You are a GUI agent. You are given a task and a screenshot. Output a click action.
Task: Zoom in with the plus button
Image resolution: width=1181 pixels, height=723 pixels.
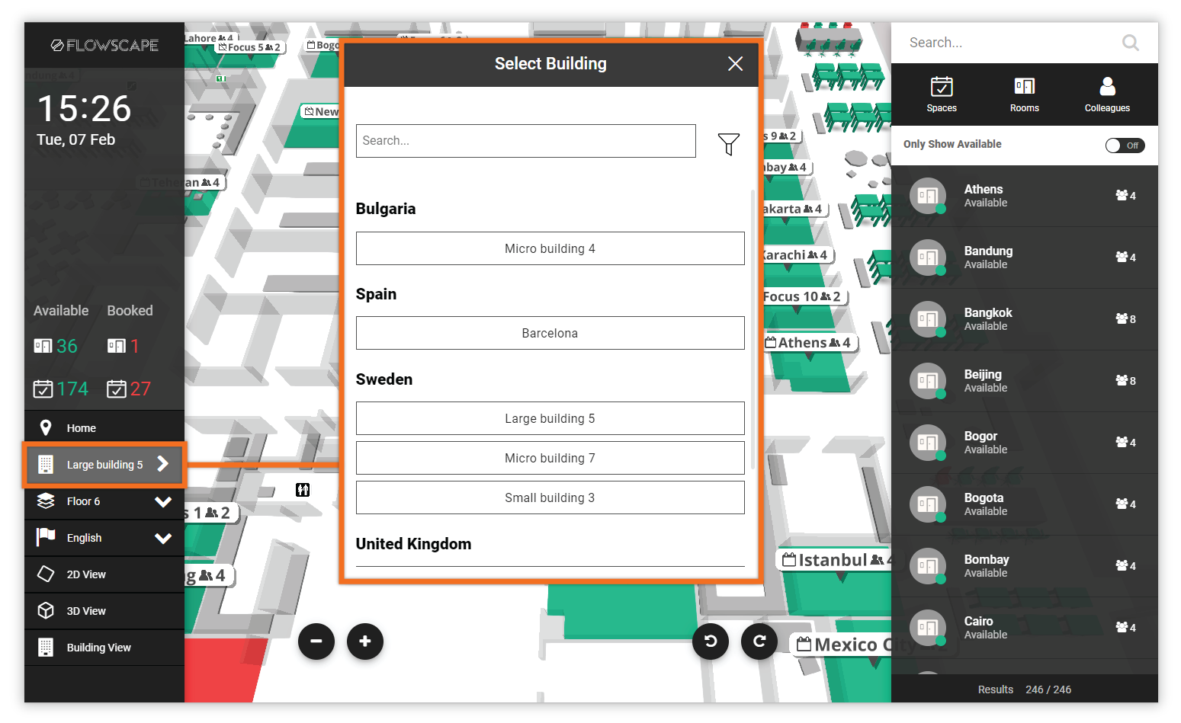pos(365,641)
